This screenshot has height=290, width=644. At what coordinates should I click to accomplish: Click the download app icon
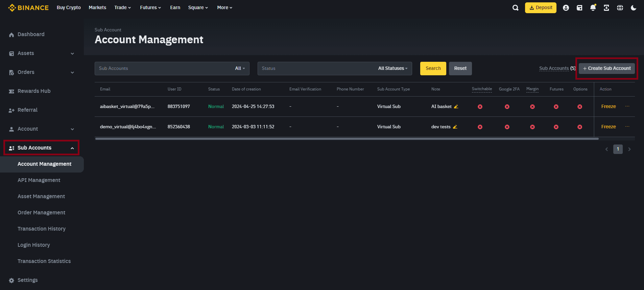pyautogui.click(x=606, y=8)
